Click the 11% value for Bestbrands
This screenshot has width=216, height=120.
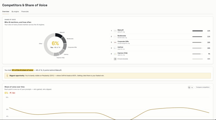[x=208, y=37]
